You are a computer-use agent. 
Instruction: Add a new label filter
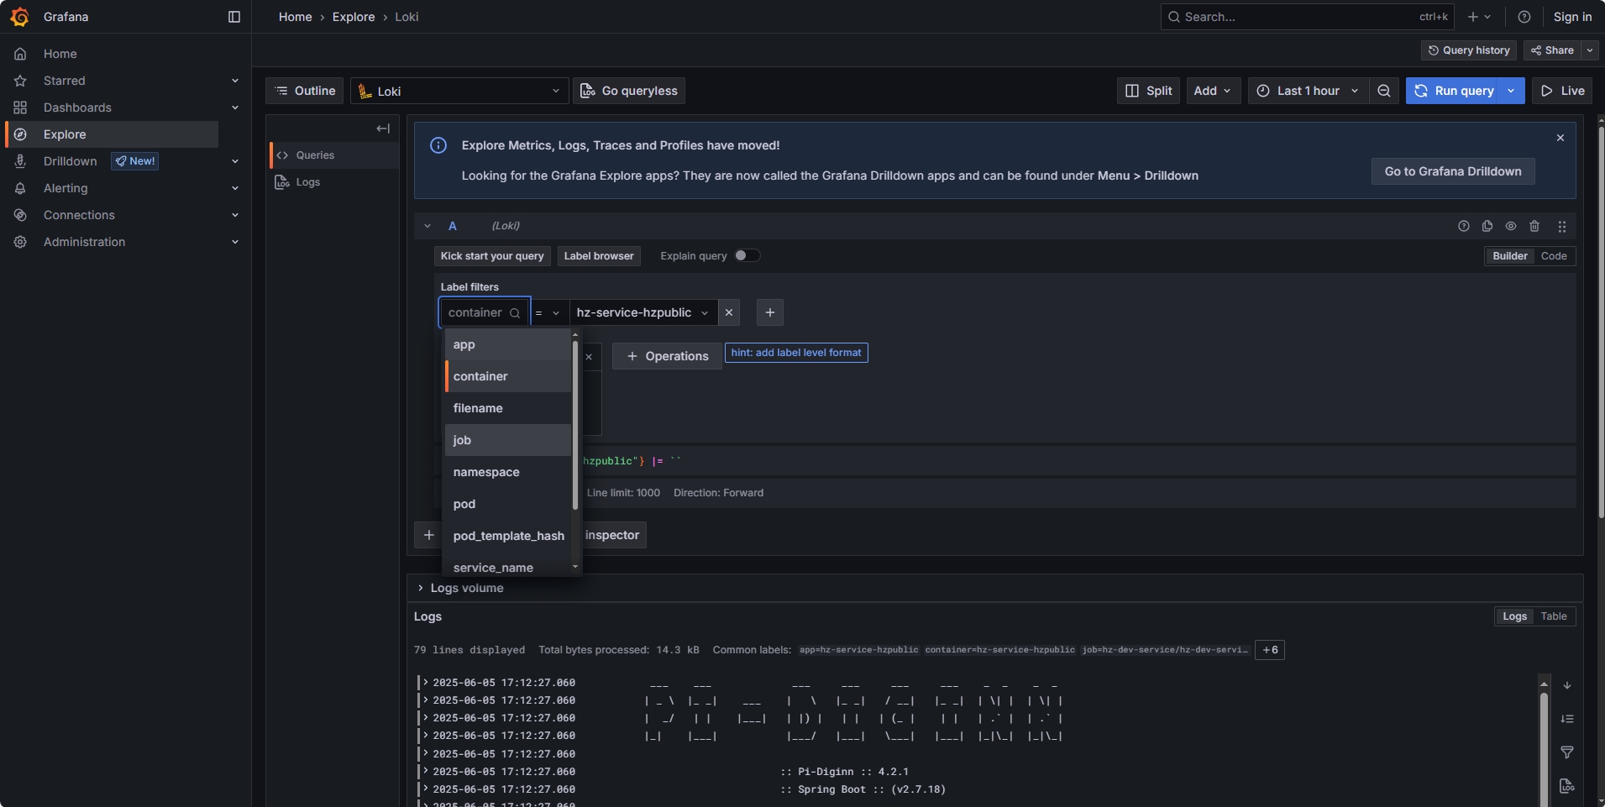770,312
